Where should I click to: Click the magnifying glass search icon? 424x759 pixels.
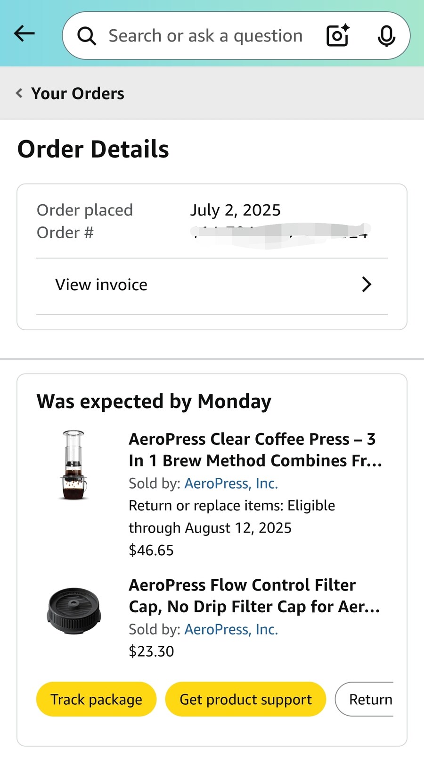[87, 36]
